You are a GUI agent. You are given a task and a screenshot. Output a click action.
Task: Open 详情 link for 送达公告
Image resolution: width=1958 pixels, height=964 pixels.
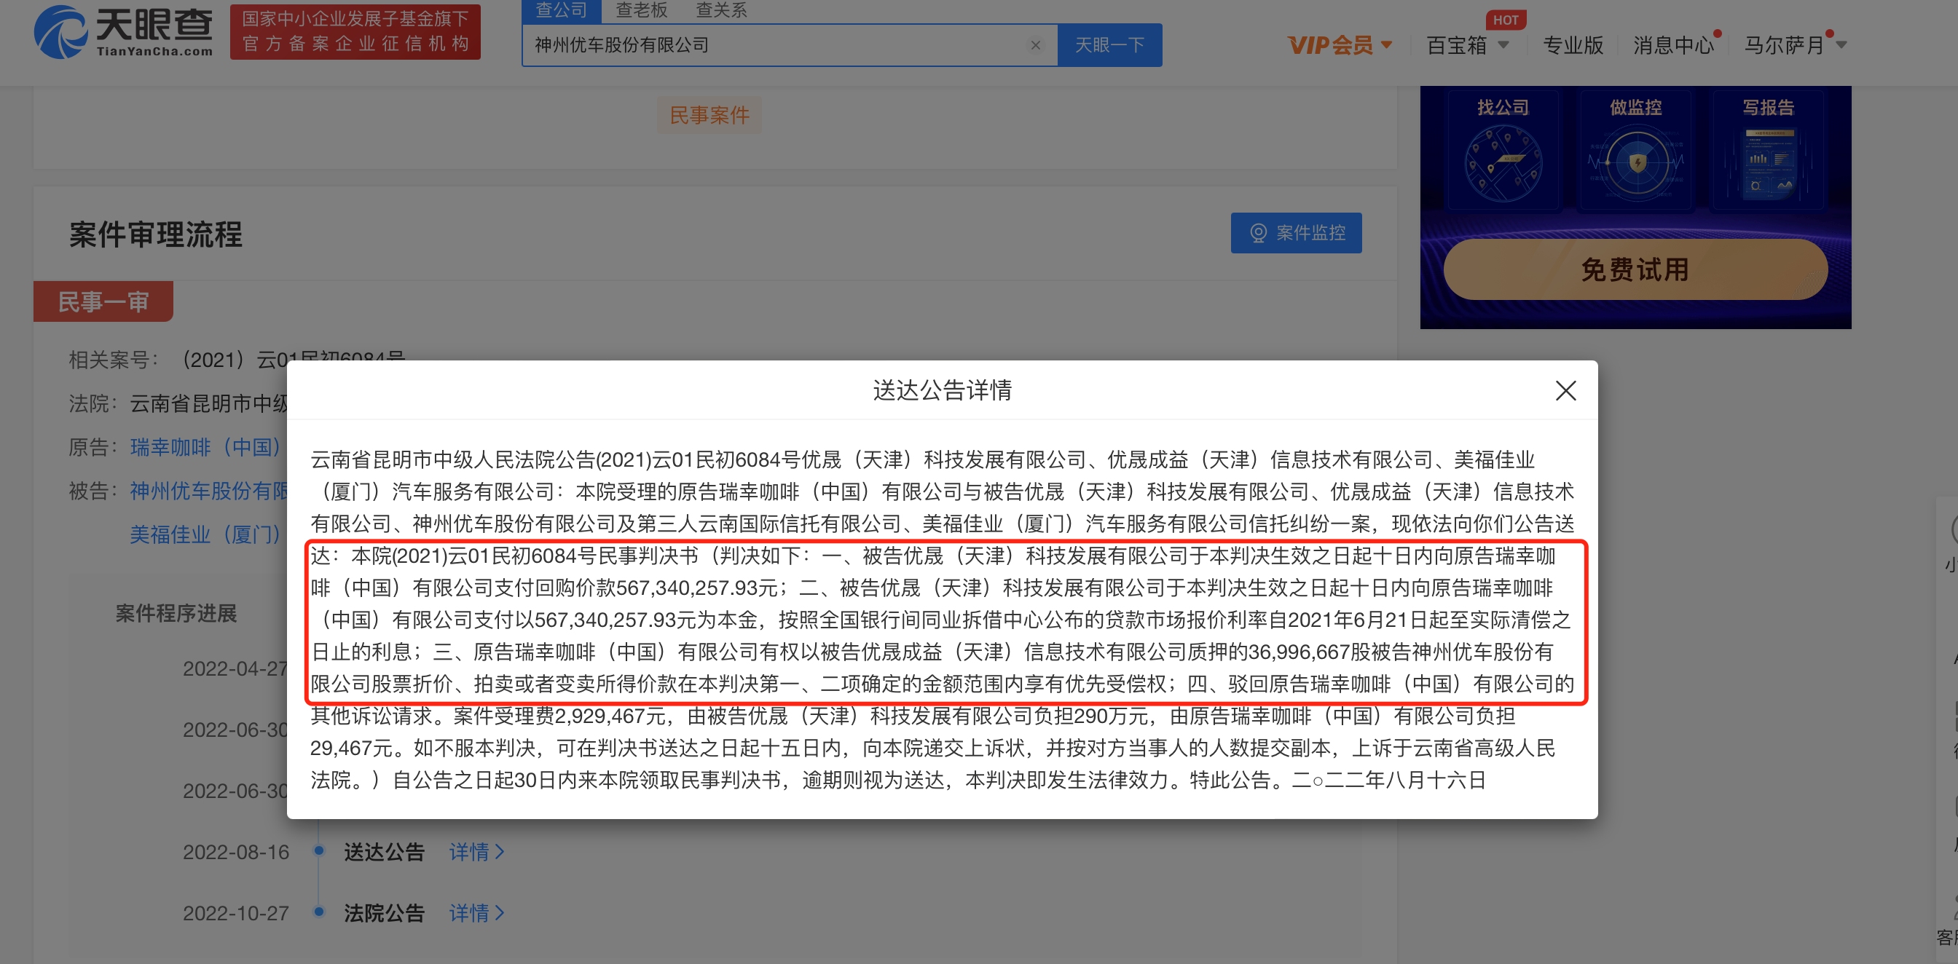click(476, 852)
